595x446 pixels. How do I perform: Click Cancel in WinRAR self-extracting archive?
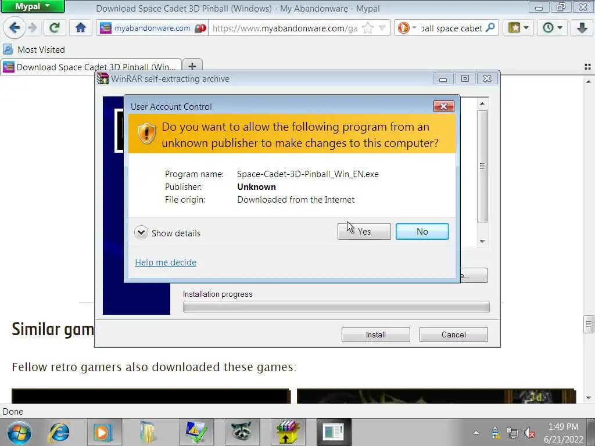[x=453, y=334]
